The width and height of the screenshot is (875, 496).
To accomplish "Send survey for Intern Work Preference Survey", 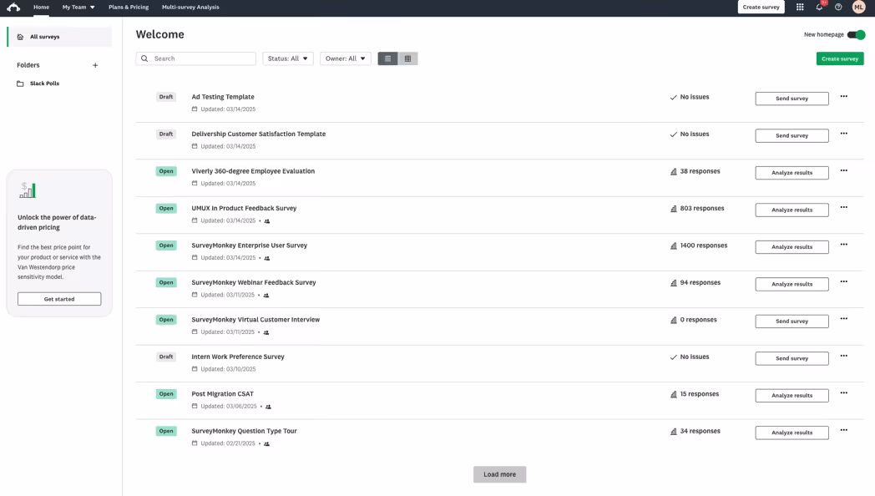I will [x=792, y=358].
